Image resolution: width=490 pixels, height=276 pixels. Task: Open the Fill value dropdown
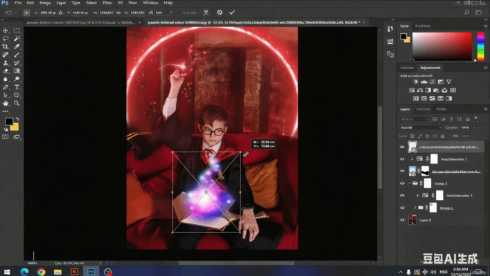click(x=474, y=136)
